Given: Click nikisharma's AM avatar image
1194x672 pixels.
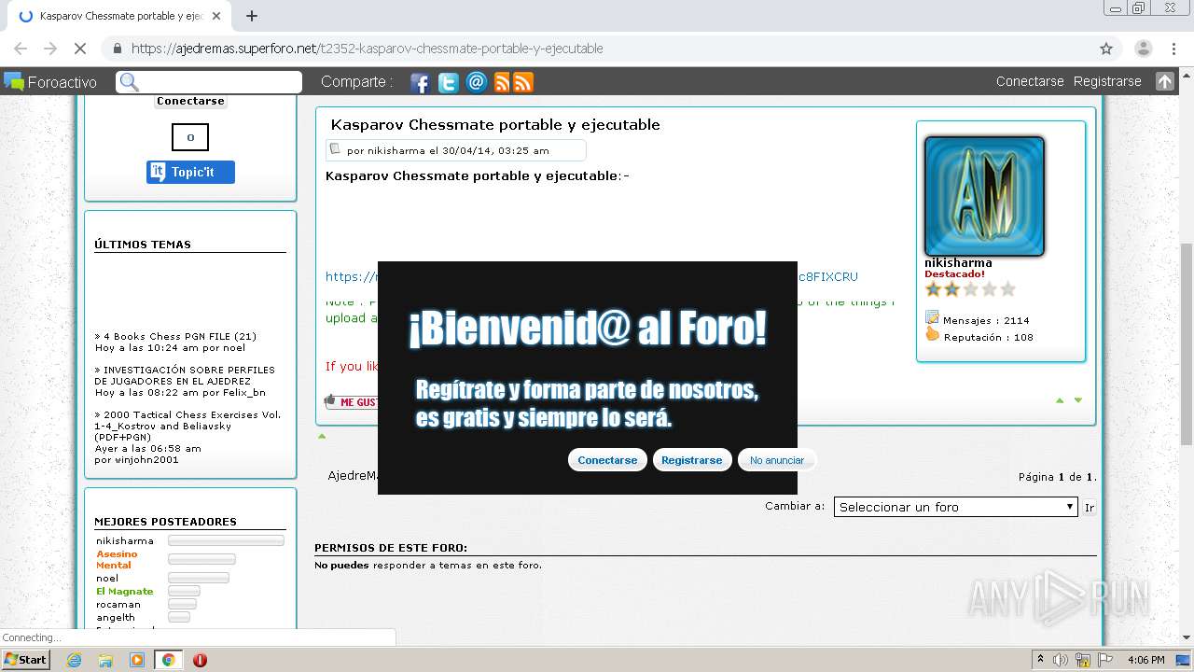Looking at the screenshot, I should pyautogui.click(x=984, y=196).
